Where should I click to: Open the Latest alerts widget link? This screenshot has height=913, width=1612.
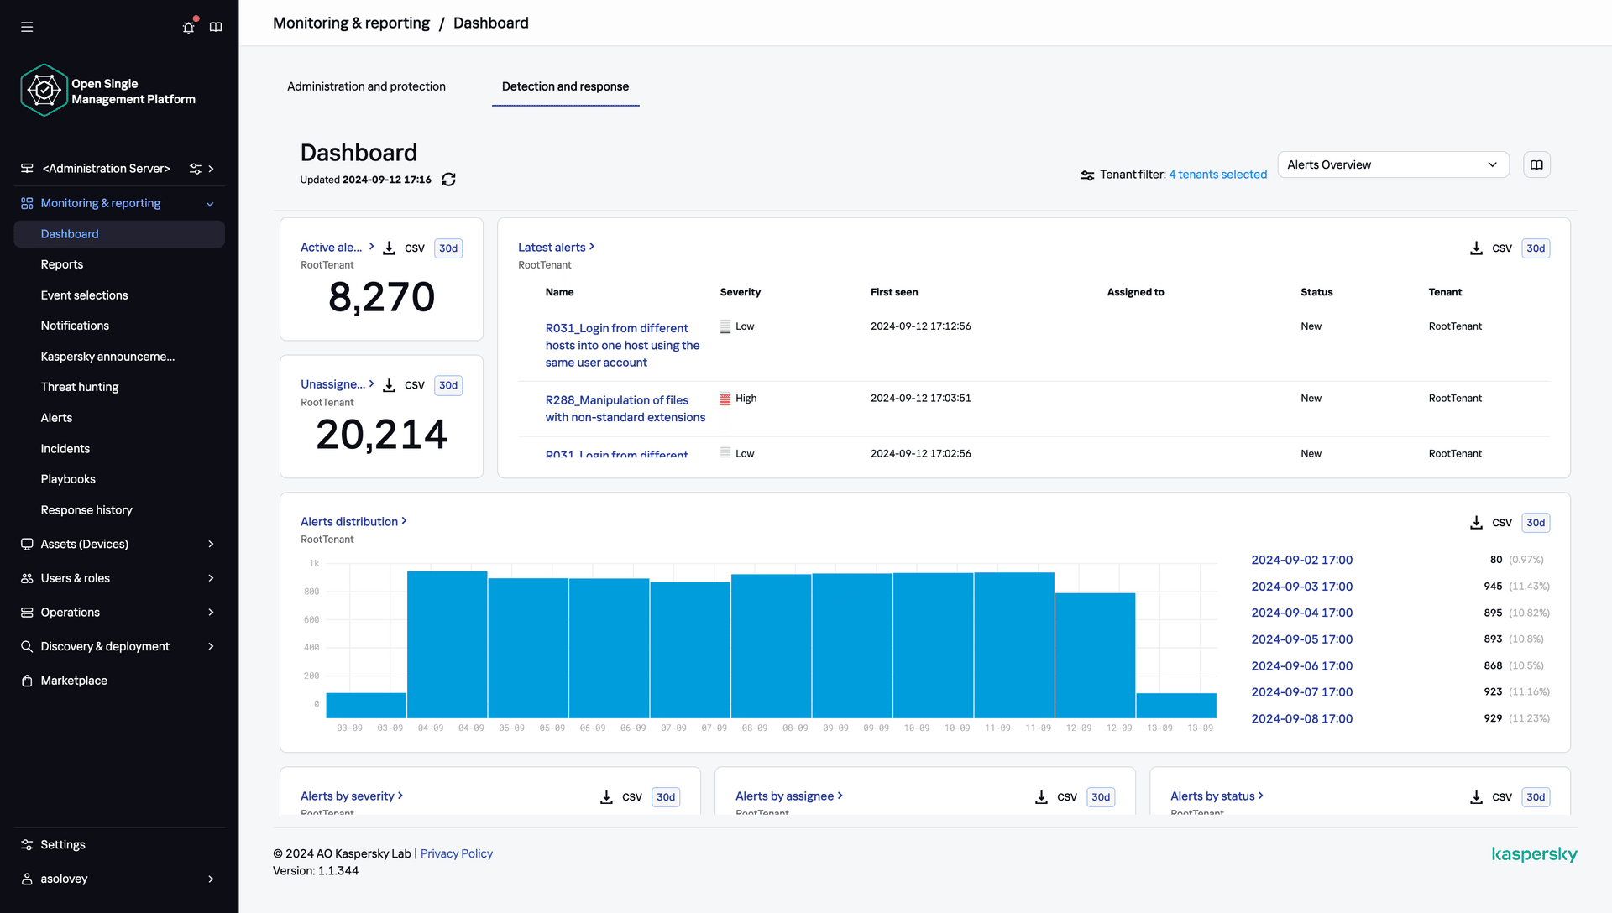point(556,247)
